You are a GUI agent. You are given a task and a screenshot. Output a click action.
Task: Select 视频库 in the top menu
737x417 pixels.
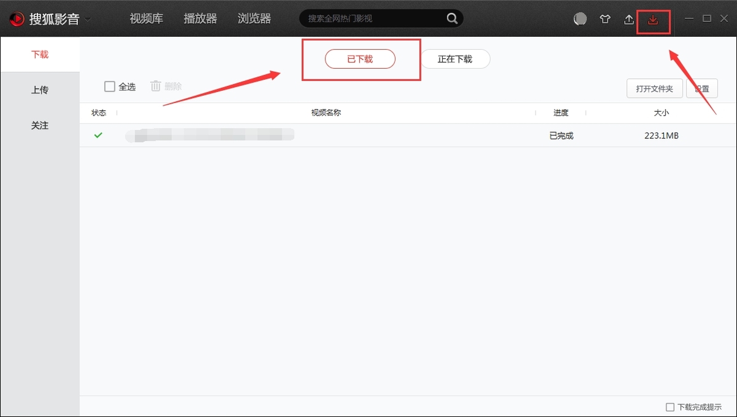146,18
